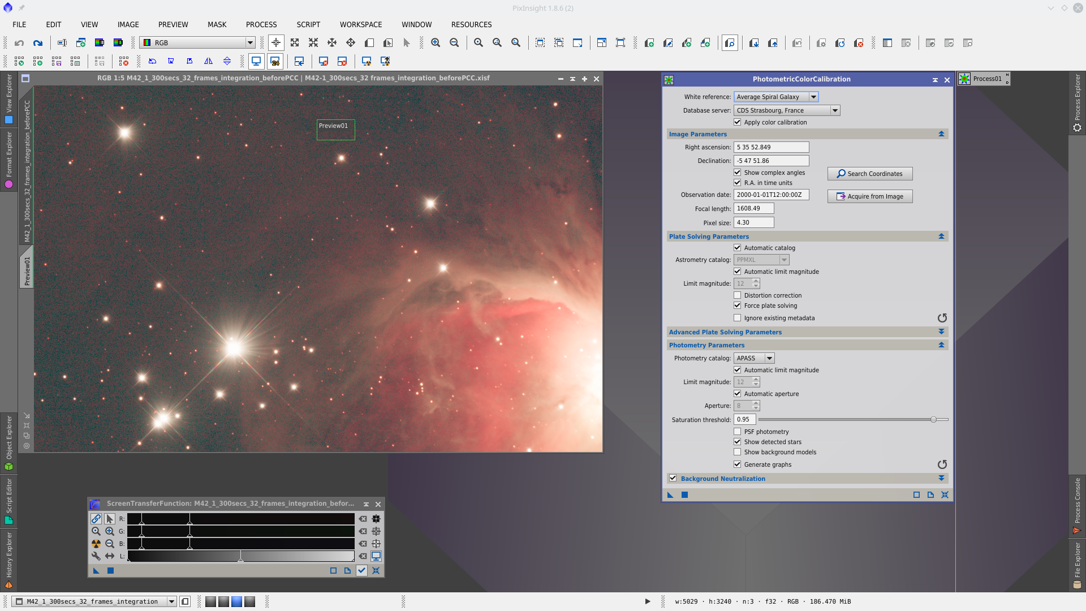The height and width of the screenshot is (611, 1086).
Task: Open the SCRIPT menu
Action: pos(308,24)
